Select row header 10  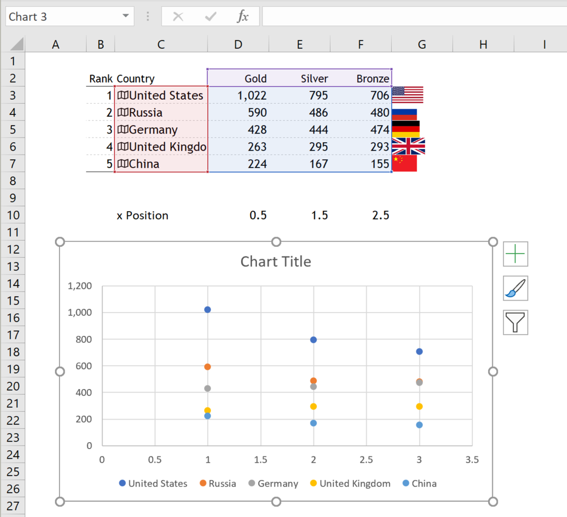pos(12,215)
